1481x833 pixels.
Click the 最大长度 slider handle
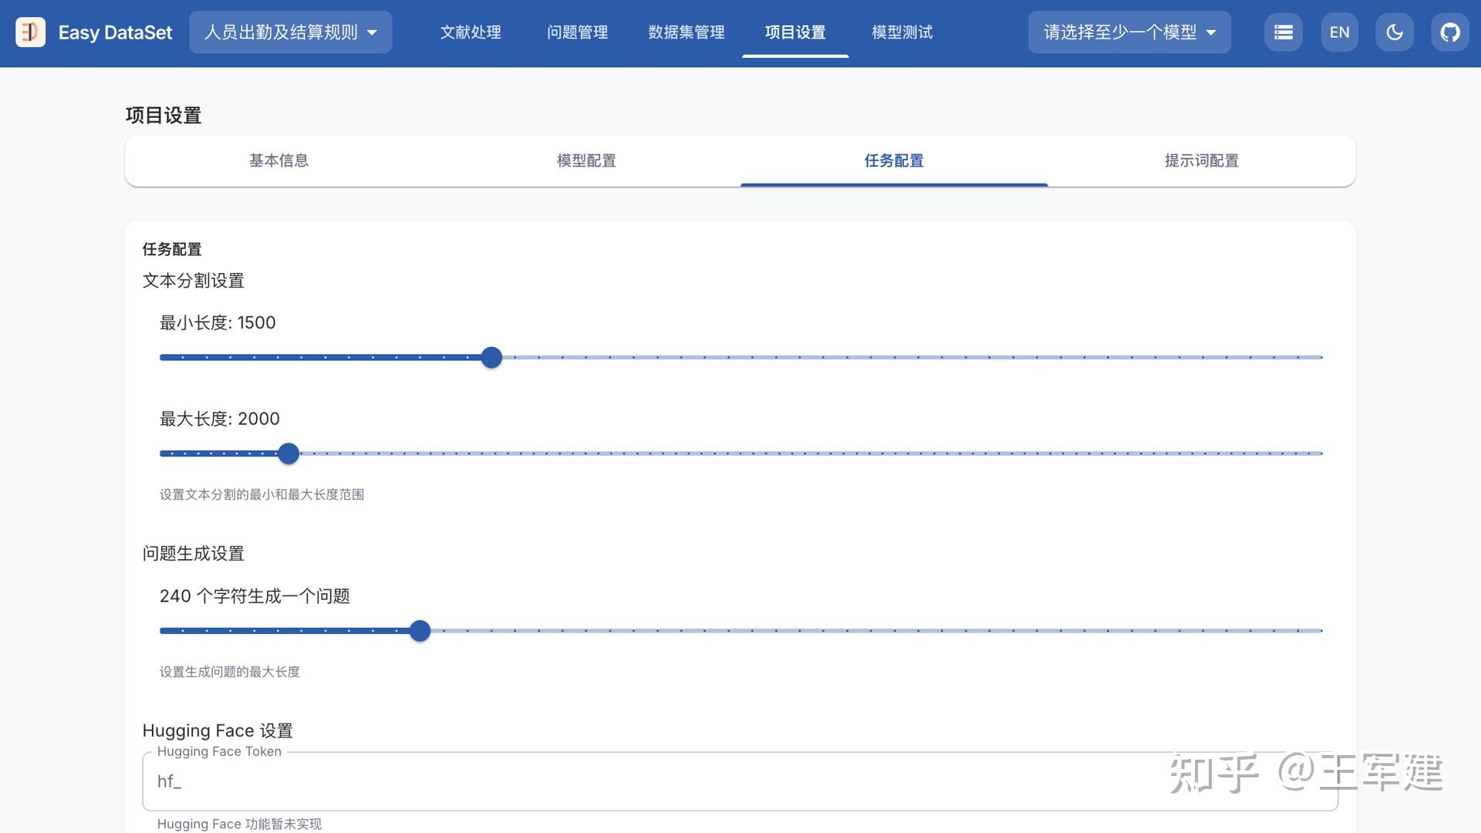tap(288, 454)
